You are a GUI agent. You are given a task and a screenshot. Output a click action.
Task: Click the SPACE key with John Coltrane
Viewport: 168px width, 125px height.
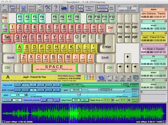point(54,68)
